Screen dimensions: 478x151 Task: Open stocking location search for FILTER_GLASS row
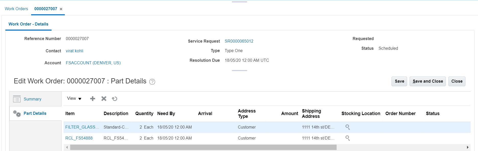tap(347, 127)
